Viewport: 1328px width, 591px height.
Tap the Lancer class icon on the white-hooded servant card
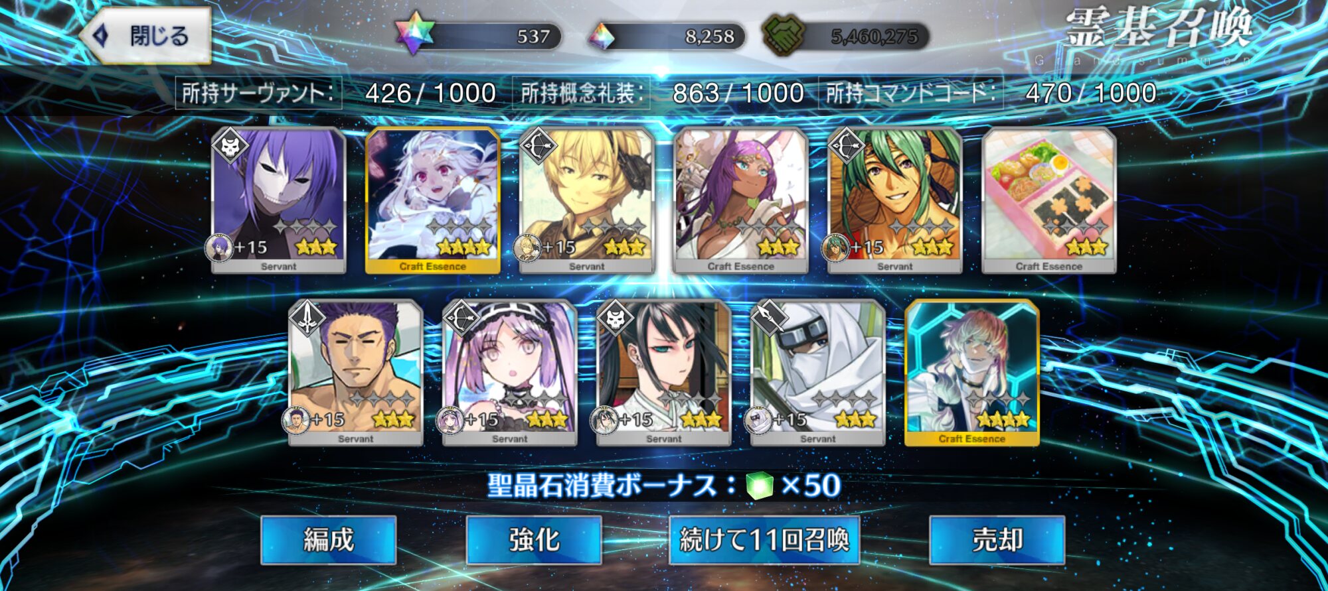coord(770,318)
